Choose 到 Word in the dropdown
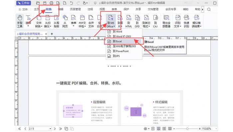Viewport: 233px width, 132px height. [x=124, y=31]
